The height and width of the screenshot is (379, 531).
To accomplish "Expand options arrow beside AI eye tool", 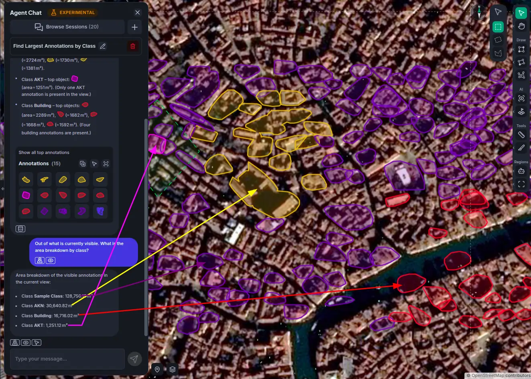I will [x=514, y=98].
